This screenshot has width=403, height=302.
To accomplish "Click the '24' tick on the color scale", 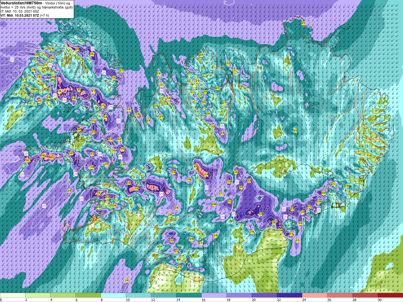I will [304, 300].
